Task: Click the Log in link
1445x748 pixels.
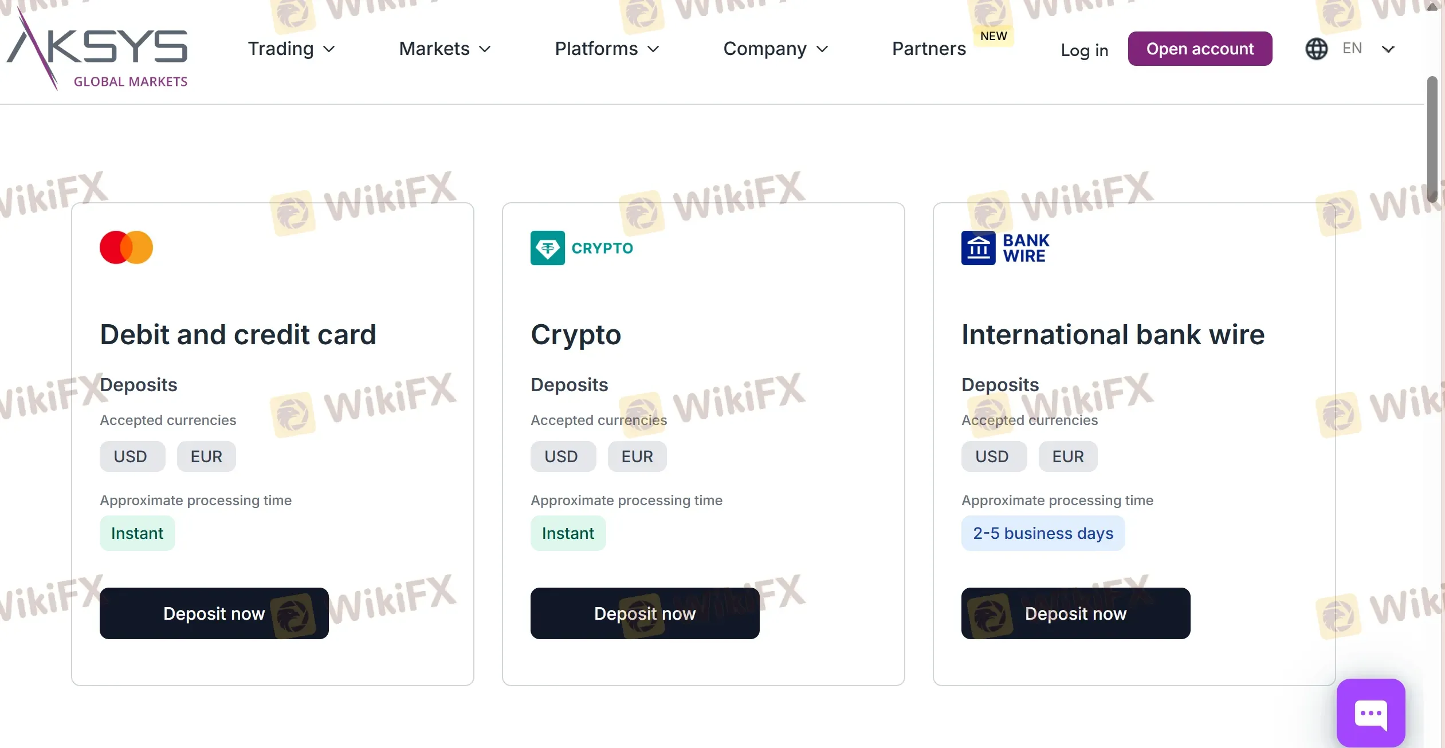Action: (1084, 50)
